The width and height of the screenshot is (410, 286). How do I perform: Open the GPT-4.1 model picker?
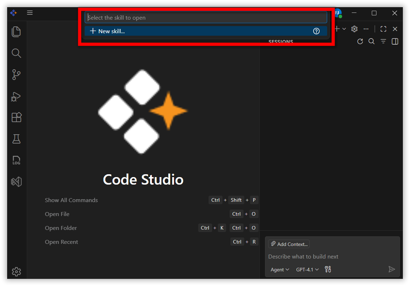(x=307, y=270)
